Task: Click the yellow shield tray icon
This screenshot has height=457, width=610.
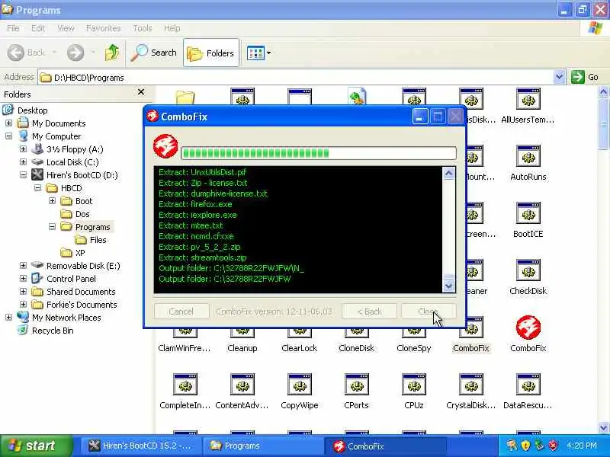Action: coord(525,446)
